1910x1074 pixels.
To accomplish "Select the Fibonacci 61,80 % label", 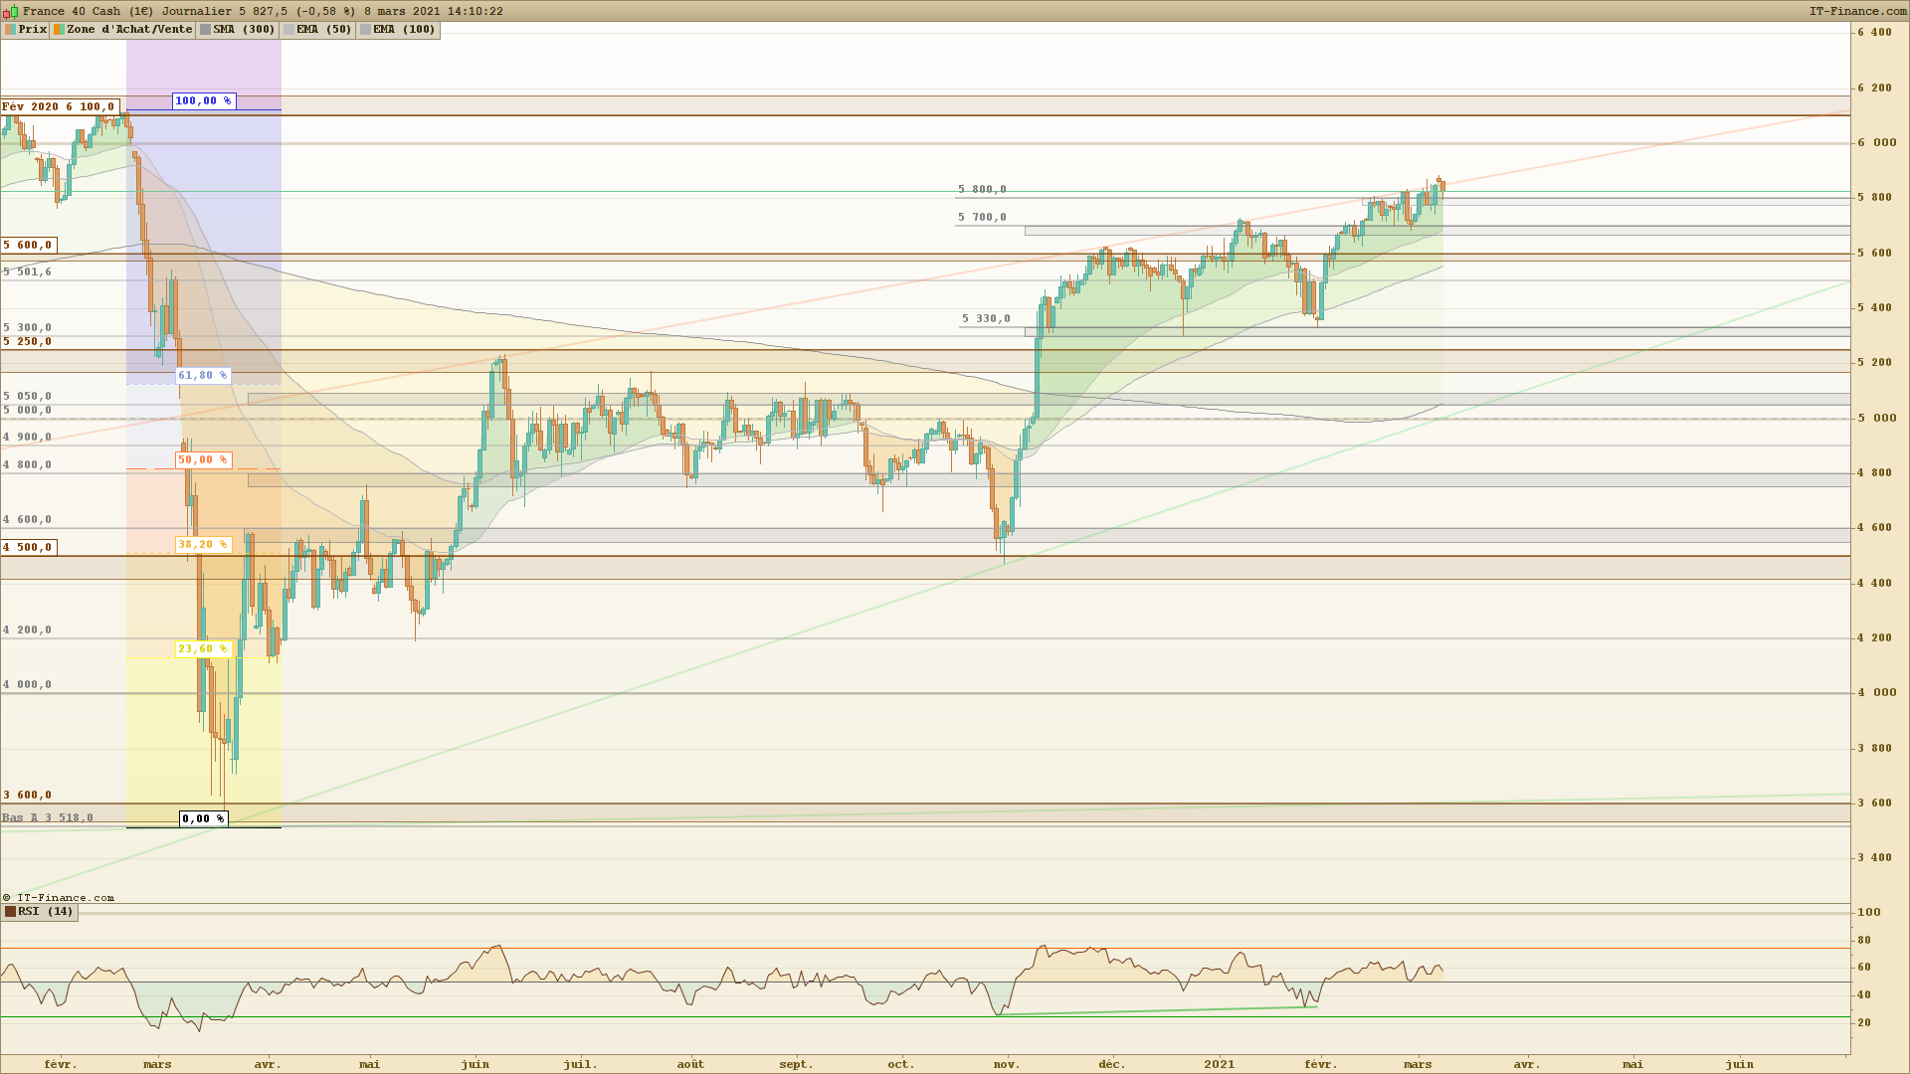I will coord(203,376).
